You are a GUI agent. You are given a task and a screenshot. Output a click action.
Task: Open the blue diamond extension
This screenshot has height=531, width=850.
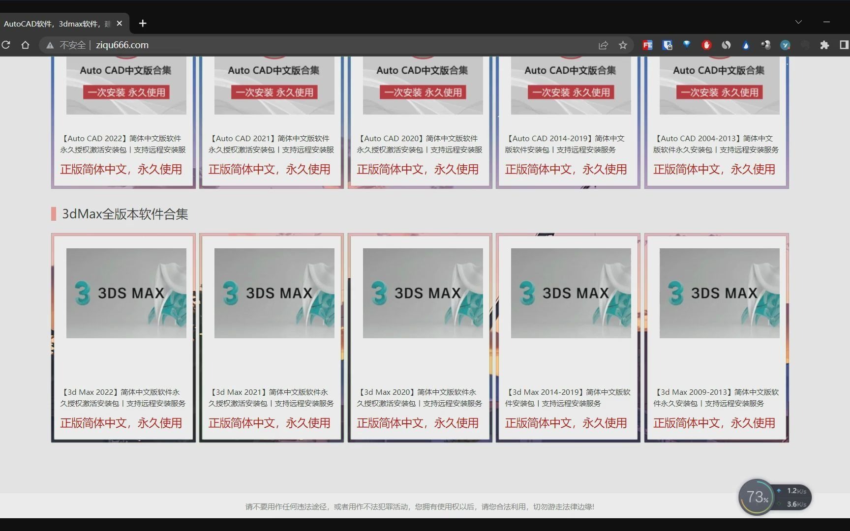[x=687, y=45]
